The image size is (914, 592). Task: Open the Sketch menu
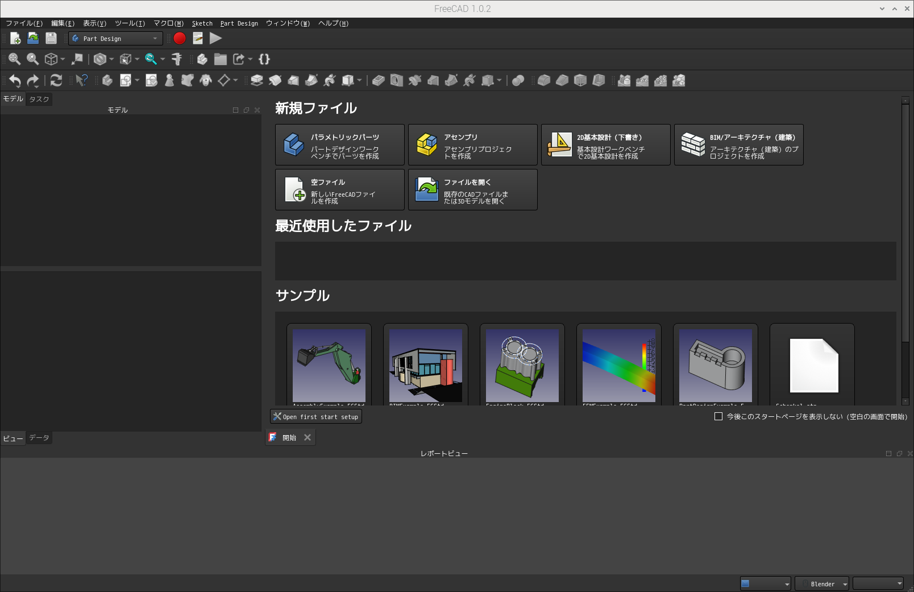tap(202, 23)
